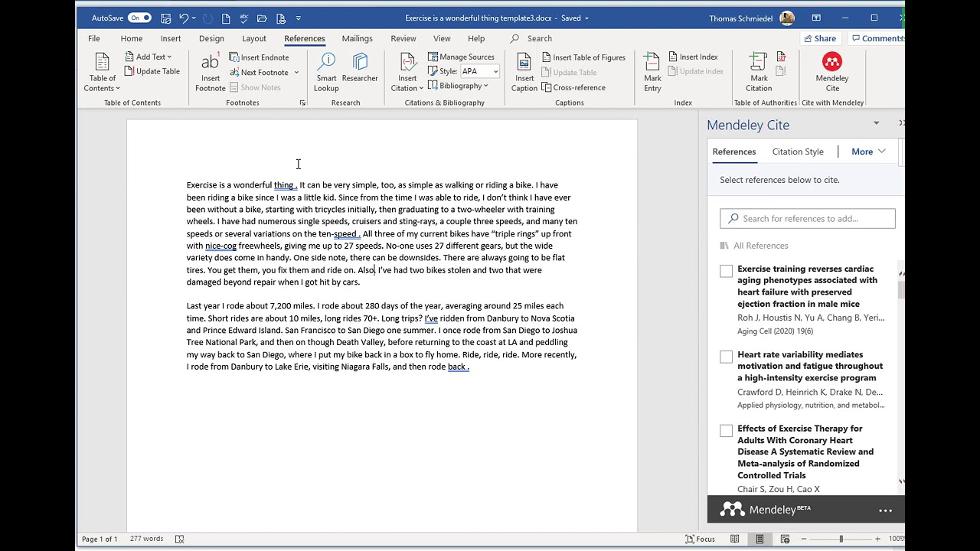Run spelling and grammar check icon
Image resolution: width=980 pixels, height=551 pixels.
(x=244, y=18)
